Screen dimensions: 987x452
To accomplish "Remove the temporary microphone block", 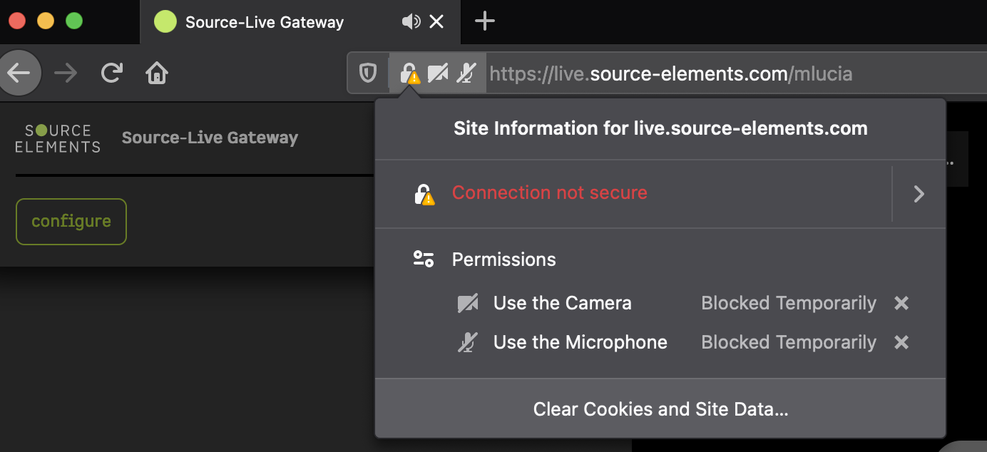I will click(x=901, y=343).
